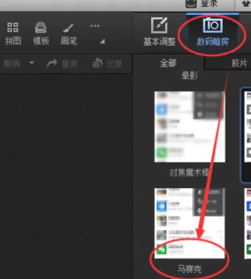Click the 登录 login button
Screen dimensions: 251x279
pos(202,4)
